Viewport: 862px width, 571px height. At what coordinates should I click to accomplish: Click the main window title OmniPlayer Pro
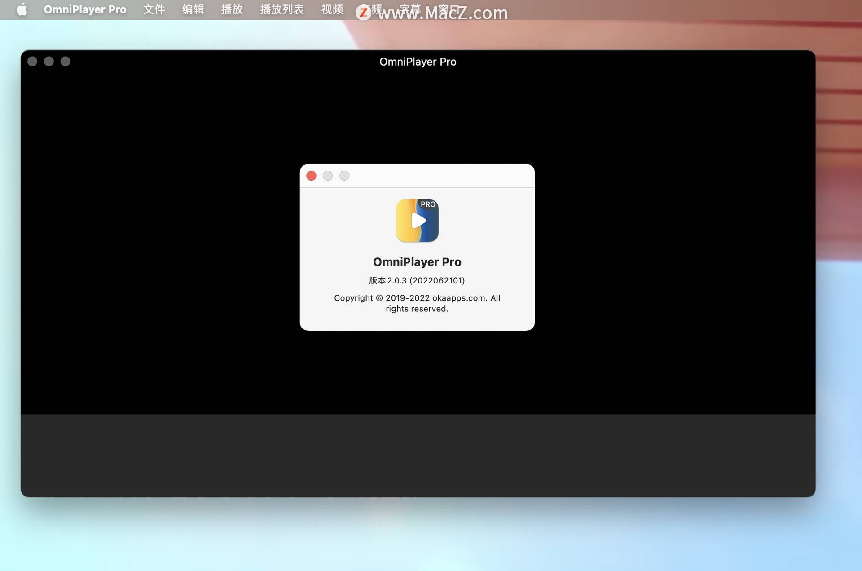(x=418, y=62)
